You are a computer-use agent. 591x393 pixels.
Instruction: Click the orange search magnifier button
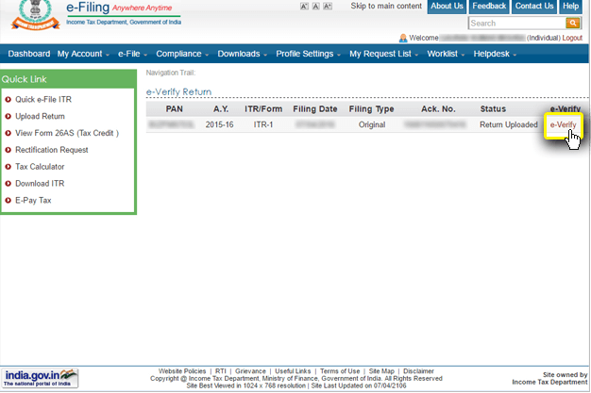pos(573,23)
